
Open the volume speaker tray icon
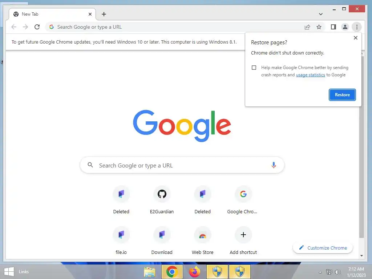pos(338,272)
